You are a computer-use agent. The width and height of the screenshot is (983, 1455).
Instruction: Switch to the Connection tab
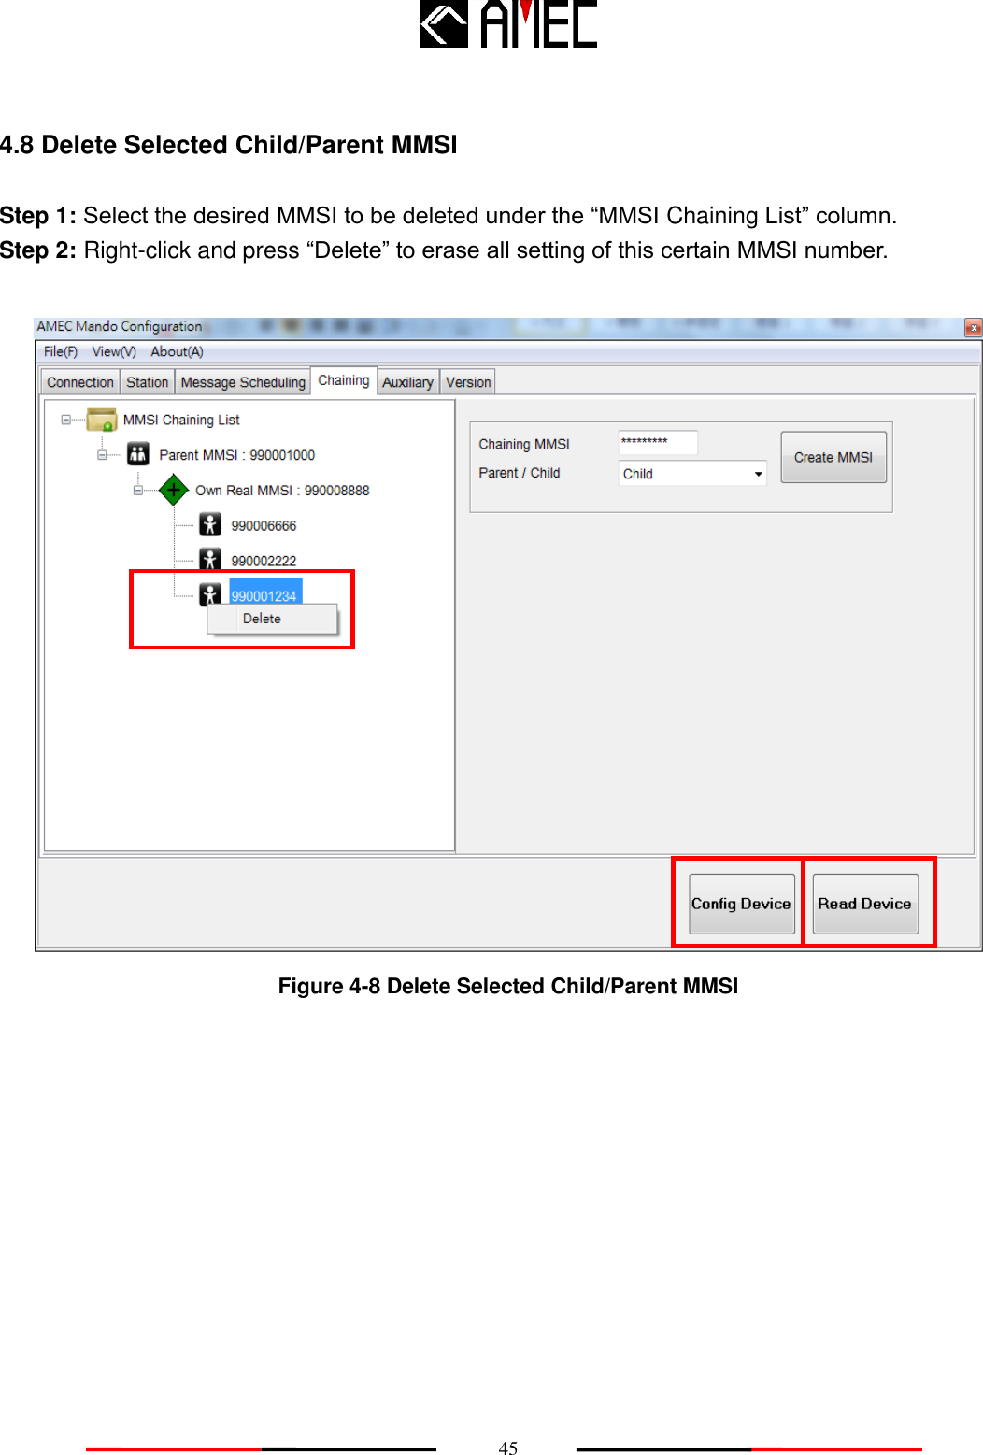(x=80, y=382)
